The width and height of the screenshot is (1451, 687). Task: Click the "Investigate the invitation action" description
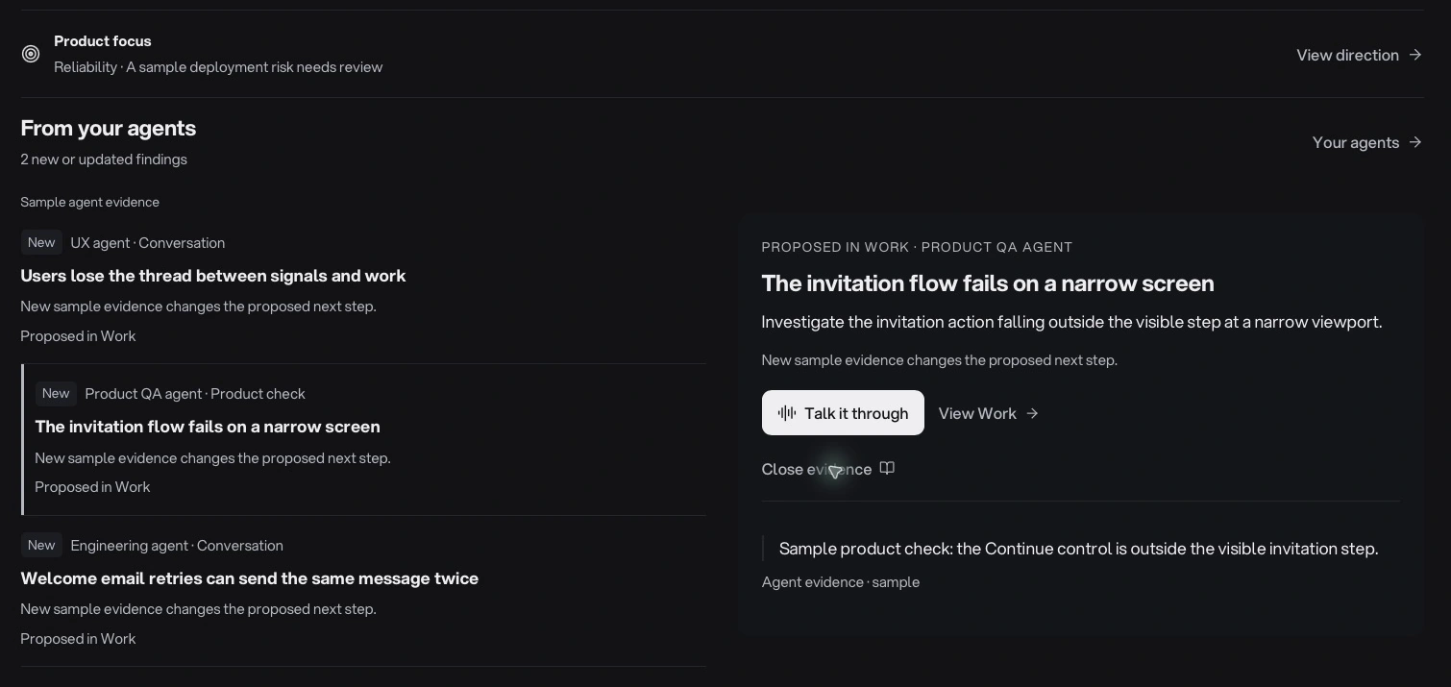[1071, 322]
